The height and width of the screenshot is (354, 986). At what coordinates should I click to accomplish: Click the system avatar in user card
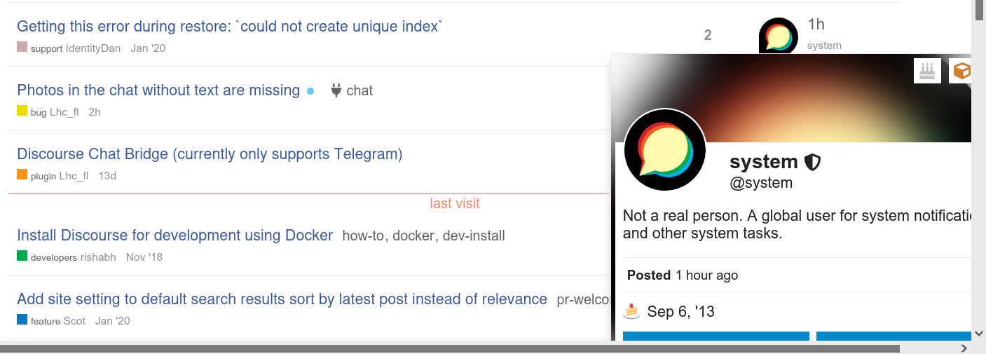(x=664, y=149)
